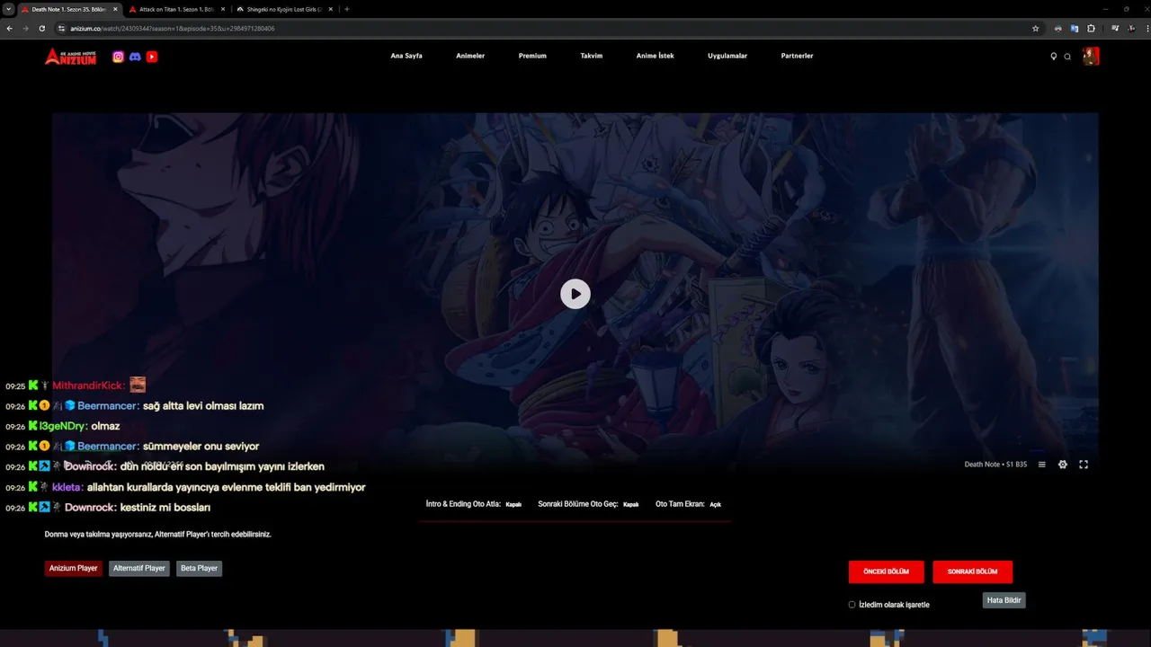Open the Partnerler menu item
Screen dimensions: 1151x647
click(798, 56)
